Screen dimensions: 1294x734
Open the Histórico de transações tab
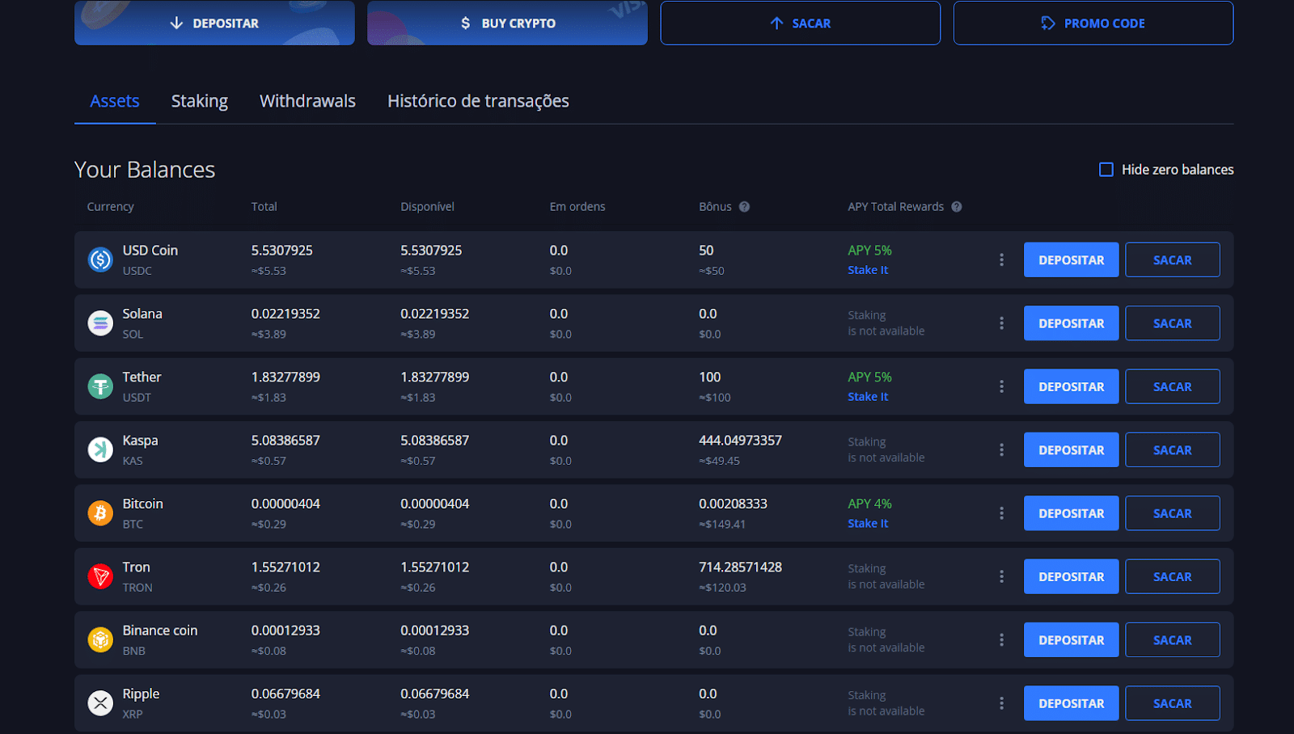478,101
